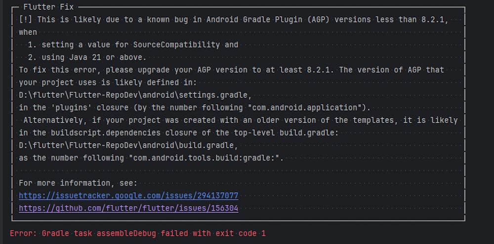Click the android\settings.gradle file path
This screenshot has width=494, height=244.
coord(135,95)
